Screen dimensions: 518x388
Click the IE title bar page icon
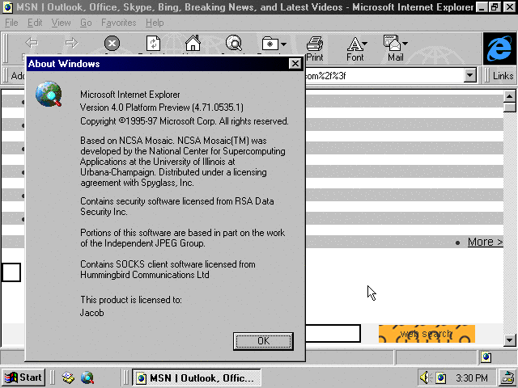7,7
